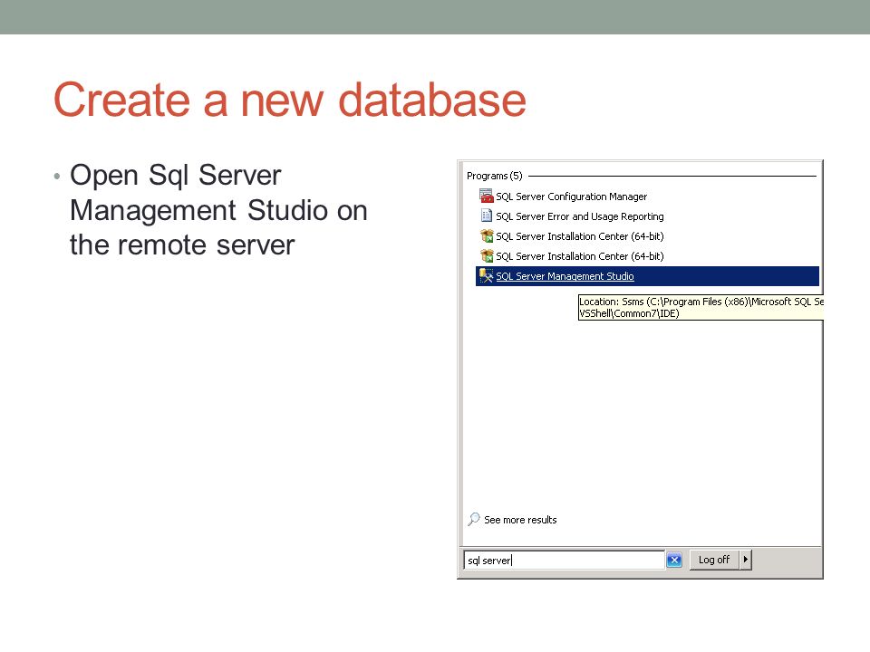Click the magnifier icon beside See more results
The width and height of the screenshot is (870, 652).
(474, 519)
